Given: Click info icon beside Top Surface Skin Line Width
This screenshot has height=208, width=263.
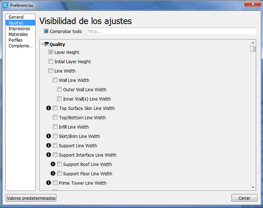Looking at the screenshot, I should pos(48,108).
